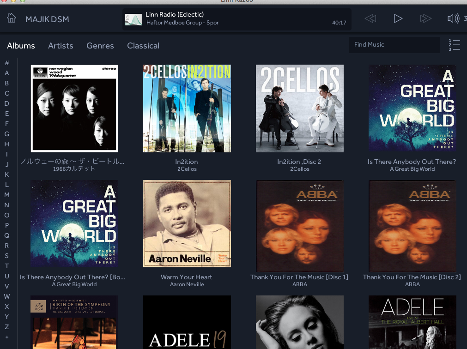Click 'ABBA' artist under the Disc 2 album

tap(412, 284)
